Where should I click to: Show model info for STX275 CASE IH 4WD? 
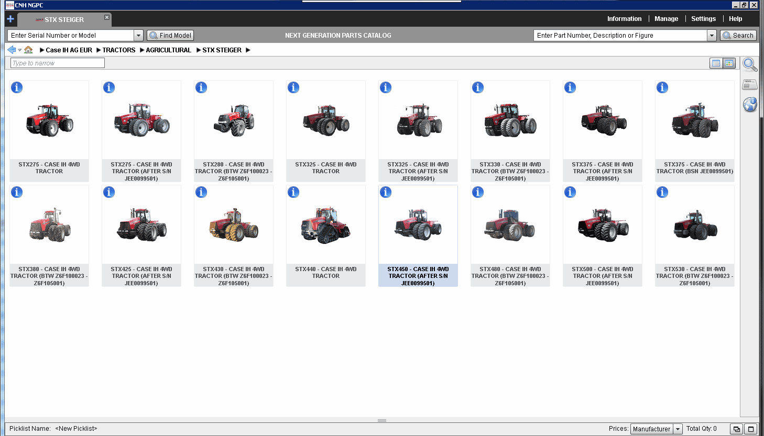(17, 87)
